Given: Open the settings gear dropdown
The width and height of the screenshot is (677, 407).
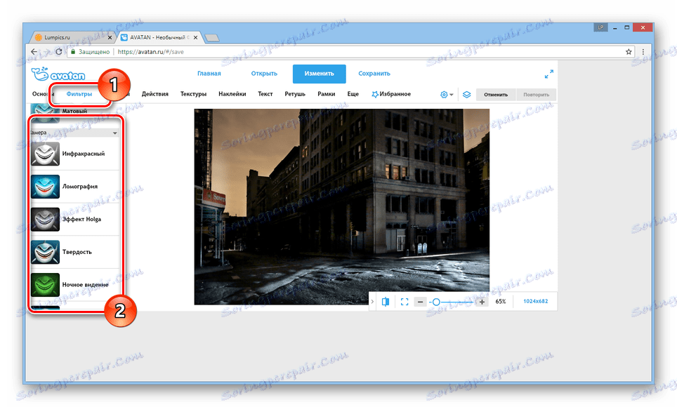Looking at the screenshot, I should click(x=447, y=95).
